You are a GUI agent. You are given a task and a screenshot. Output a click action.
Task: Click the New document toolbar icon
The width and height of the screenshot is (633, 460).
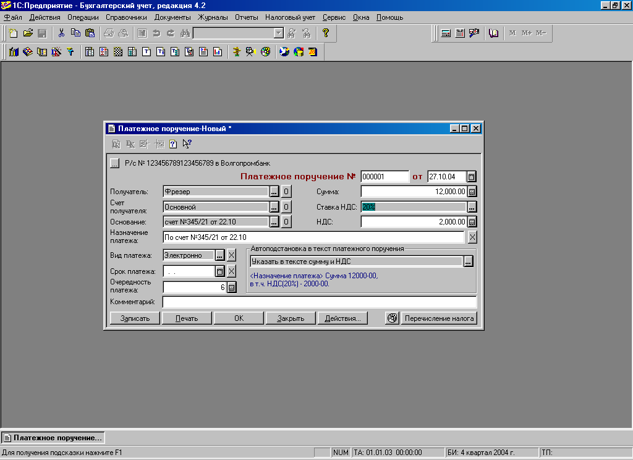coord(14,33)
